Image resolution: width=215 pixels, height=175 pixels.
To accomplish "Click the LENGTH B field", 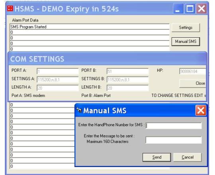I will (127, 88).
